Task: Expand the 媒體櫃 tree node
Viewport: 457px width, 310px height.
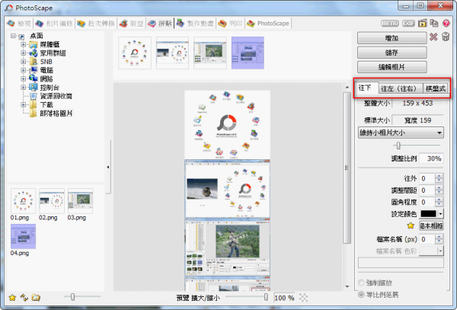Action: (x=24, y=46)
